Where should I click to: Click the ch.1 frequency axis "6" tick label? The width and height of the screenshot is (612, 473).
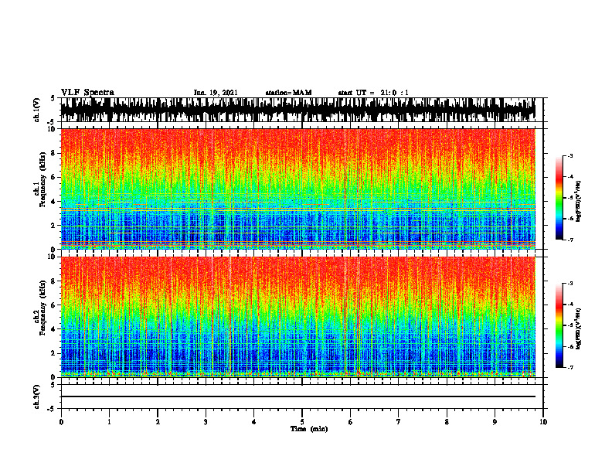(x=53, y=178)
